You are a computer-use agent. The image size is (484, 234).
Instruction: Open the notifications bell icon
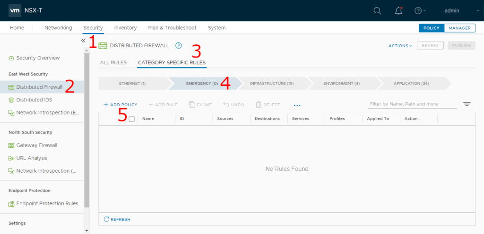(x=398, y=11)
